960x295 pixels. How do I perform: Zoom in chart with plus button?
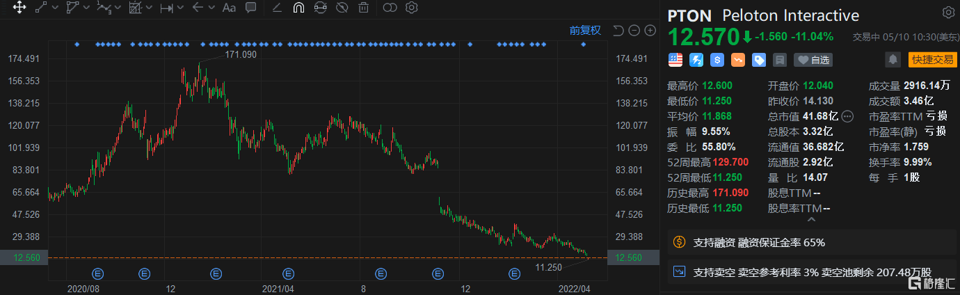pos(650,30)
